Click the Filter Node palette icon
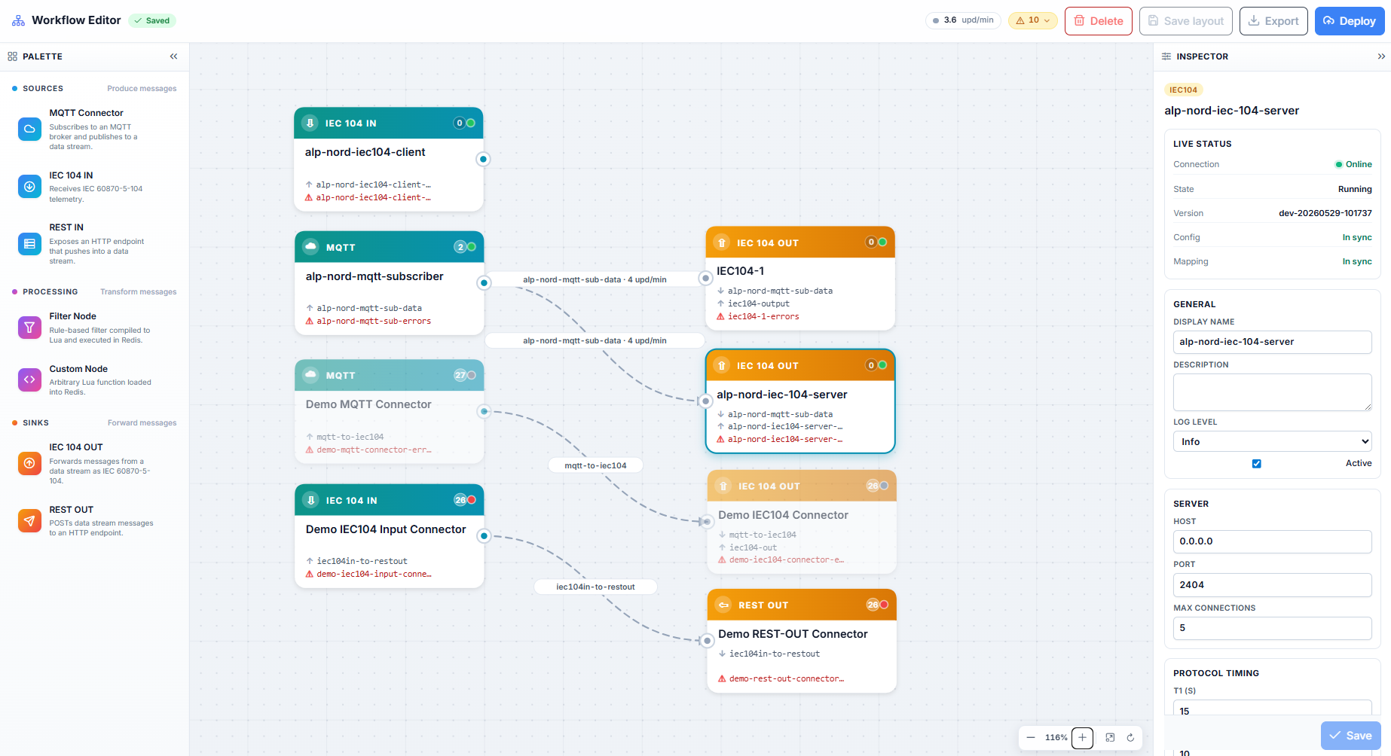The width and height of the screenshot is (1391, 756). 29,327
